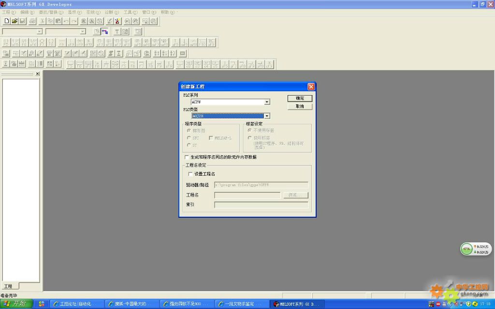Cancel the dialog with 取消
This screenshot has height=309, width=495.
point(300,106)
